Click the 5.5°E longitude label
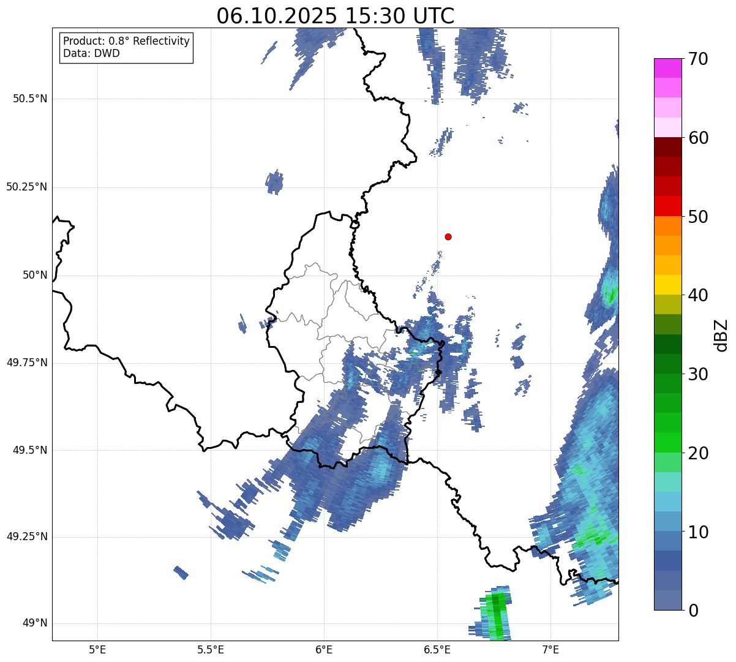The width and height of the screenshot is (736, 662). tap(211, 649)
